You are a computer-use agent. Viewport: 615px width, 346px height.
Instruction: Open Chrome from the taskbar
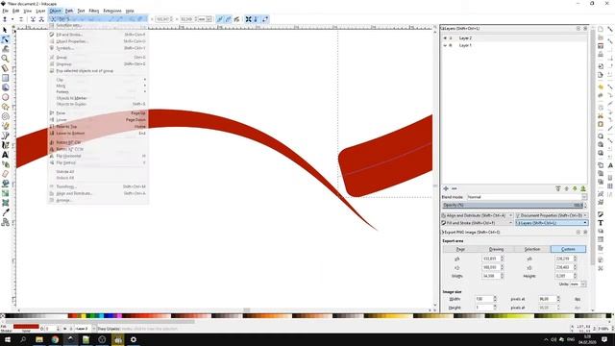point(55,339)
